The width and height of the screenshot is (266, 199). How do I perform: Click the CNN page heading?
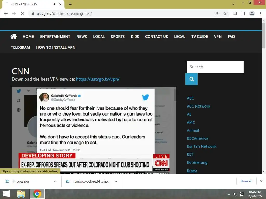pyautogui.click(x=21, y=71)
